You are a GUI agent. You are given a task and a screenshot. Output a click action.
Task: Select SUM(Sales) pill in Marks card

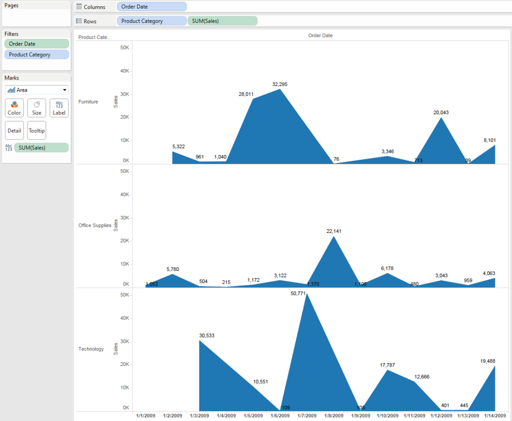tap(41, 147)
